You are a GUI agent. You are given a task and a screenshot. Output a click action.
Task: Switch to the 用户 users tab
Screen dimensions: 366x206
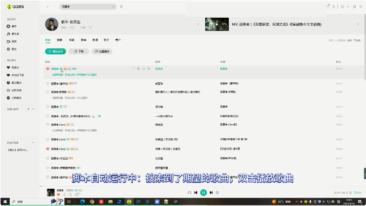118,40
